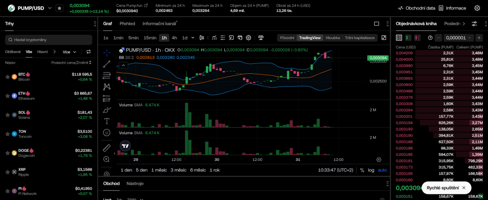Toggle percent scale on chart

click(x=362, y=170)
